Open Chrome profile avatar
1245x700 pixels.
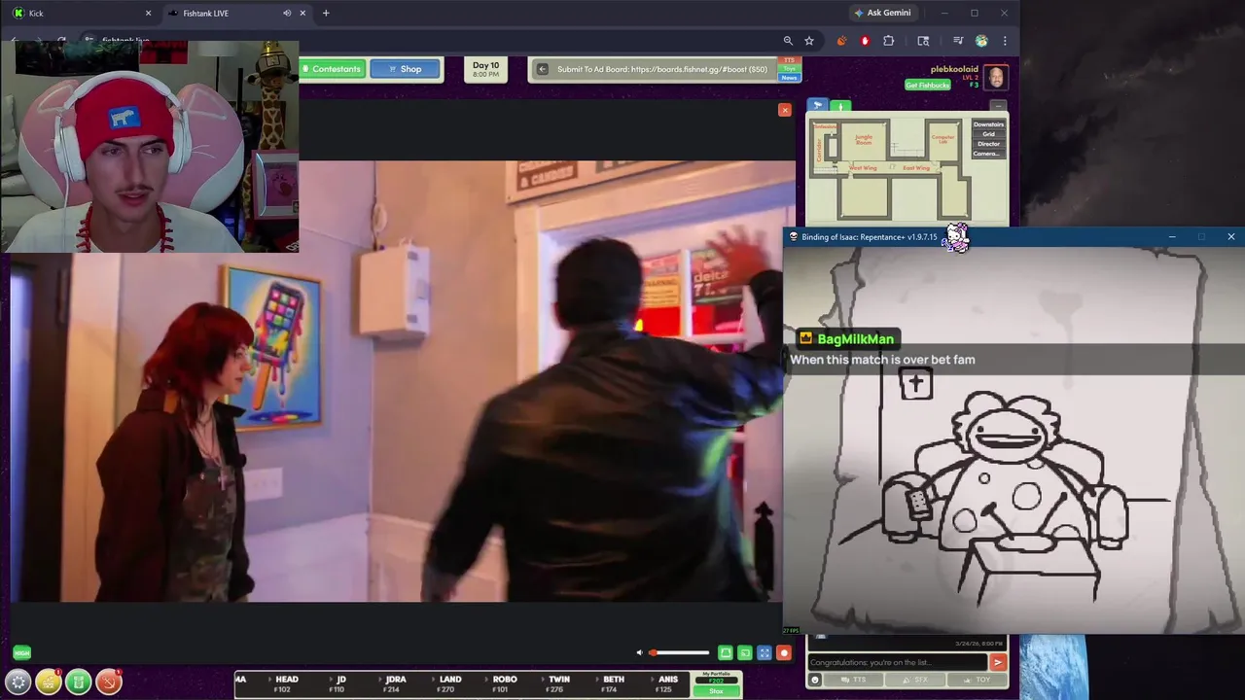(981, 41)
